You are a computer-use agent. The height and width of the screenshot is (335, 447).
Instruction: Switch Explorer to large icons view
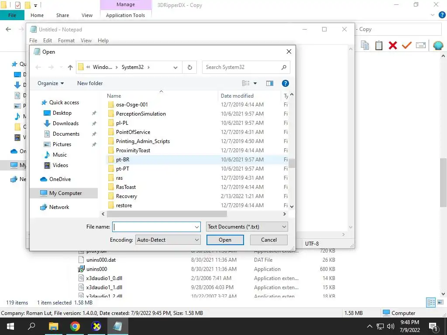pos(440,303)
